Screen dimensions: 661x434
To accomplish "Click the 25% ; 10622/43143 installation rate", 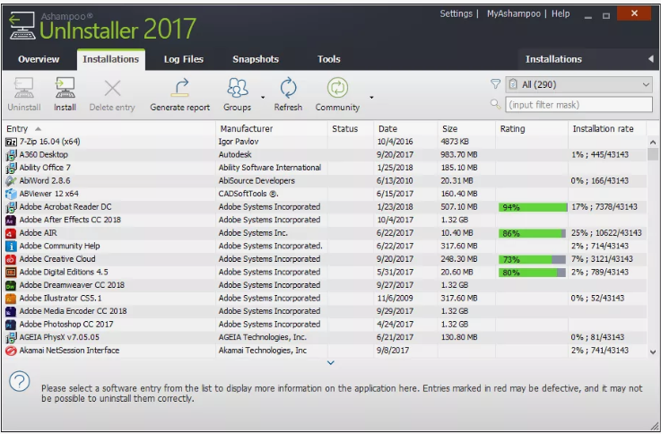I will point(606,233).
